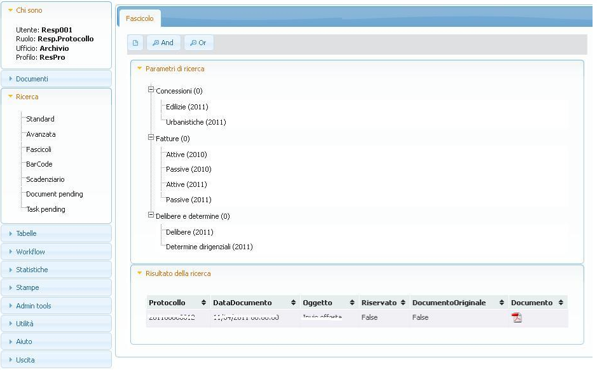Collapse the Risultato della ricerca panel arrow
This screenshot has height=372, width=597.
[141, 273]
